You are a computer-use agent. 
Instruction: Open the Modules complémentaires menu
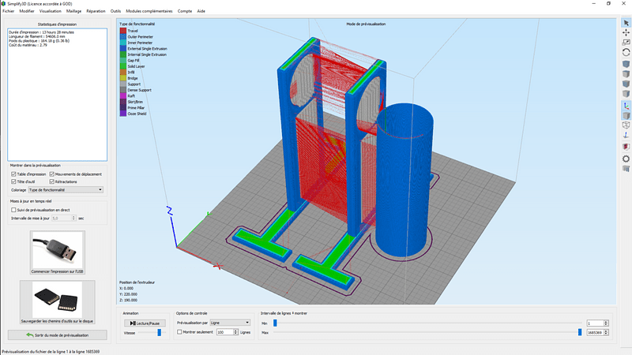[149, 11]
